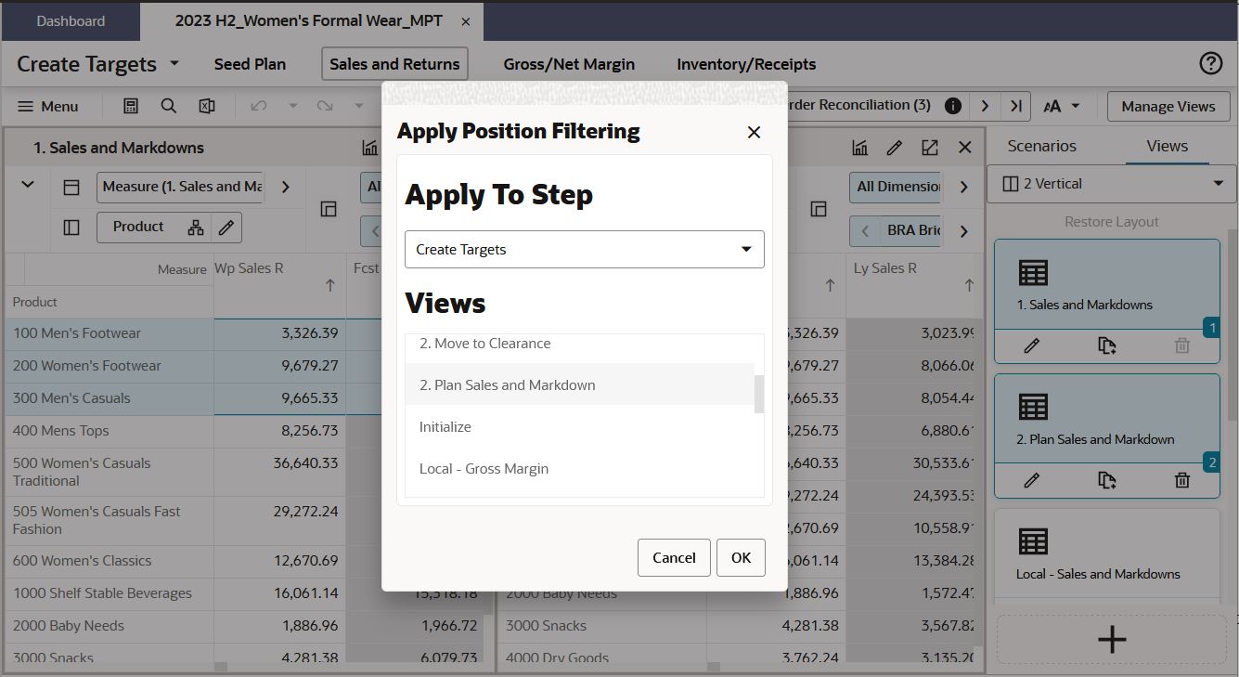This screenshot has width=1239, height=677.
Task: Select Initialize in the Views list
Action: [445, 426]
